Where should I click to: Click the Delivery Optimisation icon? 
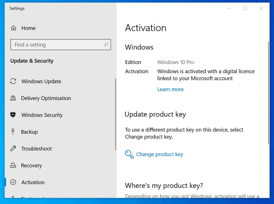click(13, 98)
